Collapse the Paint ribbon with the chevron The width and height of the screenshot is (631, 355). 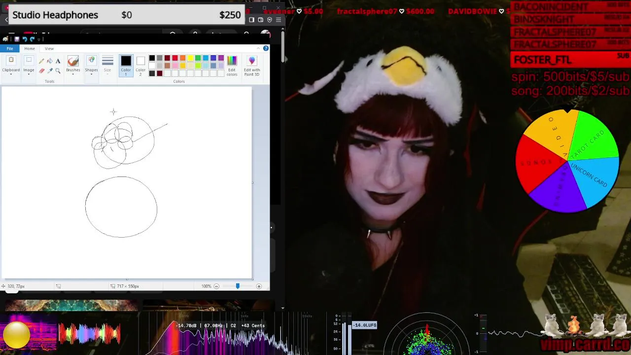[x=259, y=48]
